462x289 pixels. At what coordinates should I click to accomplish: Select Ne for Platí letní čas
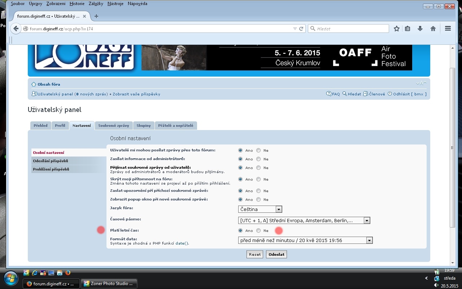tap(258, 230)
